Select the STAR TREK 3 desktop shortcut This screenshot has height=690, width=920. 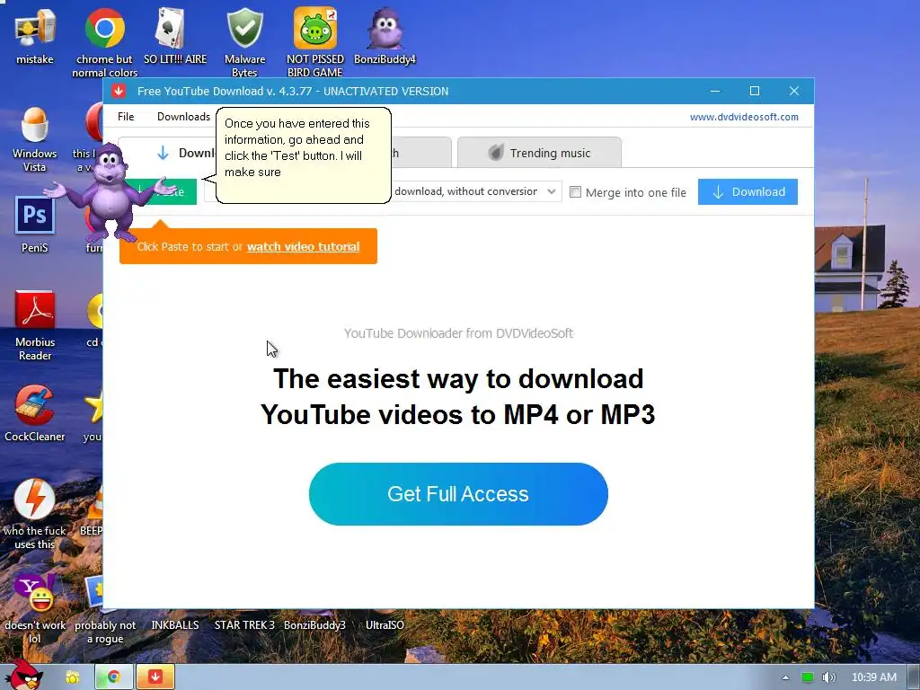click(x=244, y=625)
